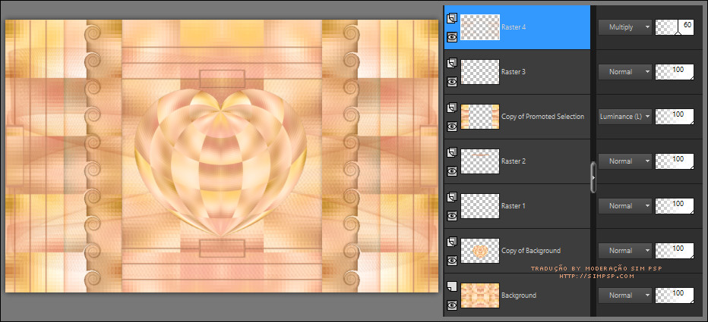Screen dimensions: 708x322
Task: Click the Raster 4 layer type icon
Action: coord(452,19)
